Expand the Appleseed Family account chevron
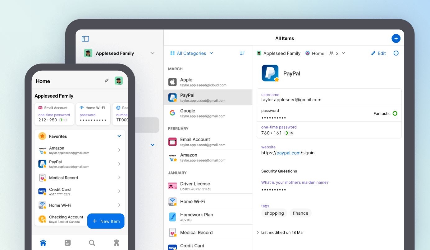Screen dimensions: 430x250 coord(153,53)
